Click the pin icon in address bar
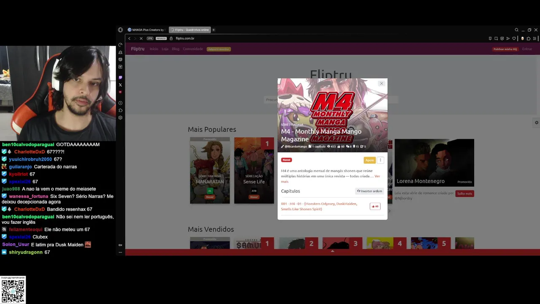The image size is (540, 304). pos(490,38)
